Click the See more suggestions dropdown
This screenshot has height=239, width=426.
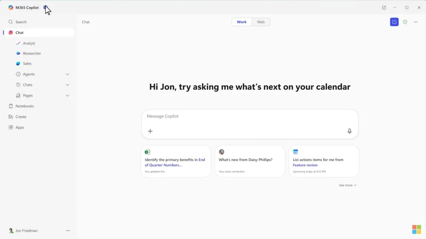[348, 185]
